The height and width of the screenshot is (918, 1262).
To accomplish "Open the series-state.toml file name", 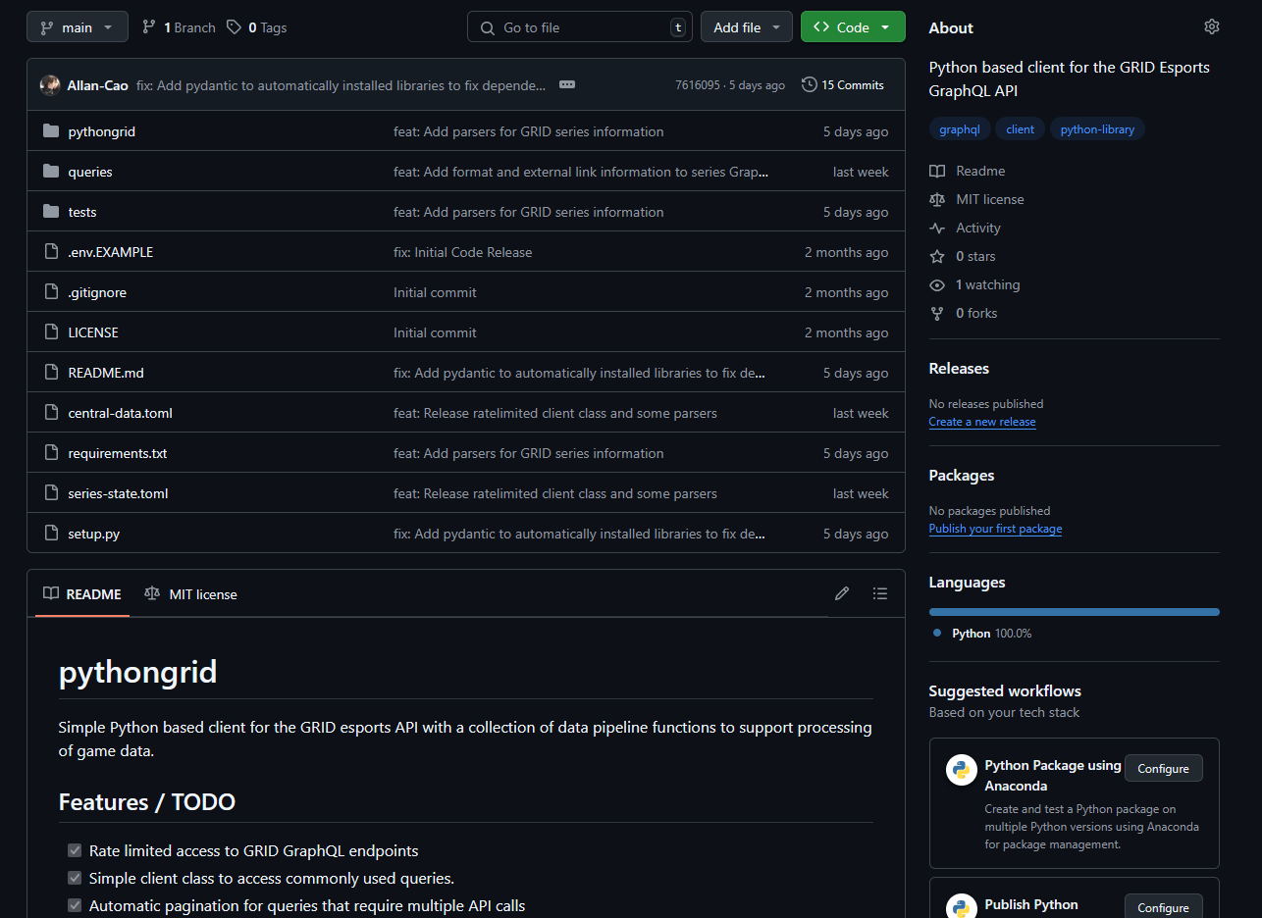I will 119,493.
